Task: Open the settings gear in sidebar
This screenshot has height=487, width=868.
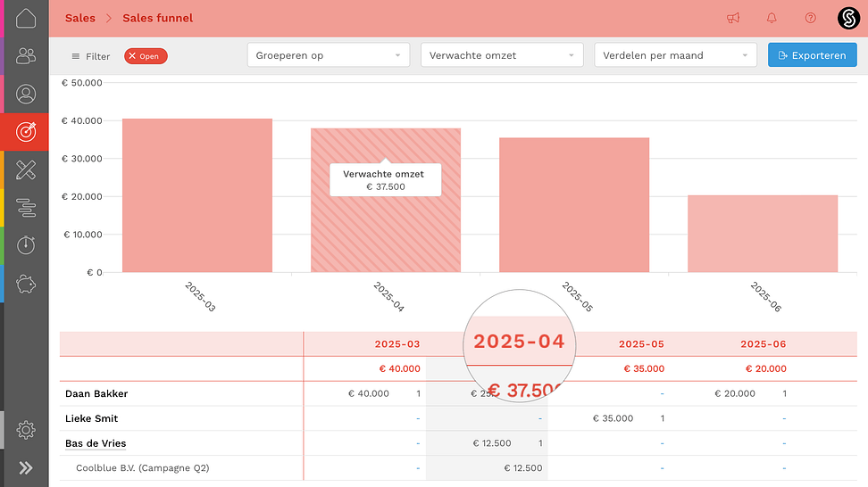Action: pos(26,430)
